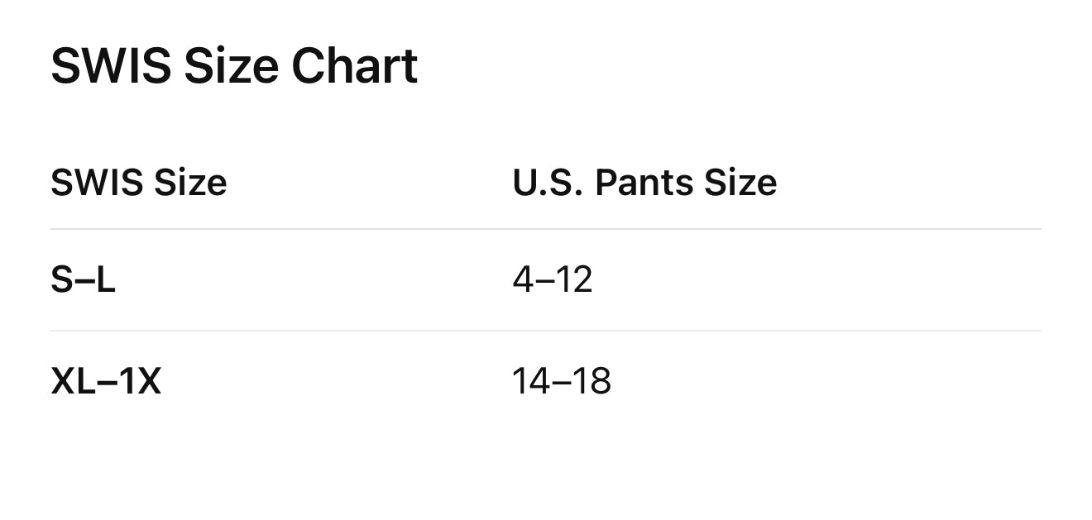
Task: Click the "14–18" pants size cell
Action: tap(561, 381)
